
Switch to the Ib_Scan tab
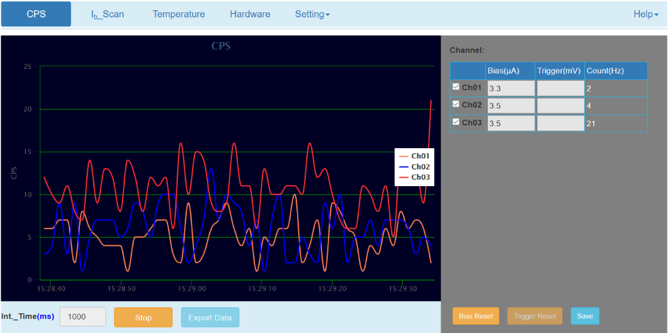[108, 14]
